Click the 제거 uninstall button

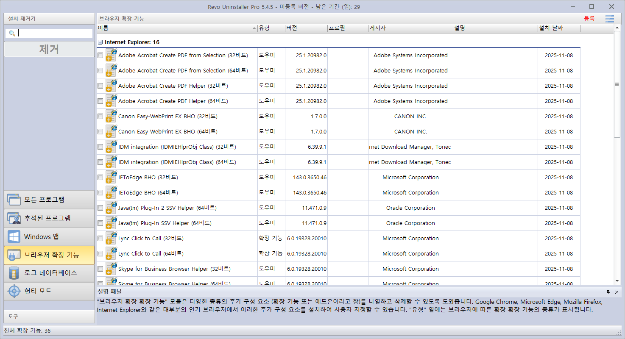pyautogui.click(x=49, y=49)
